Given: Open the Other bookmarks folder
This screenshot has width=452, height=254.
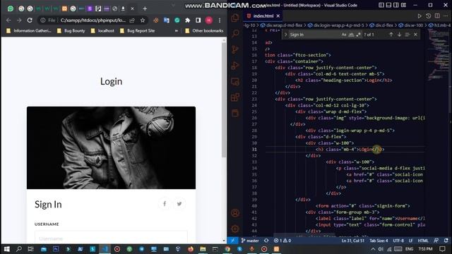Looking at the screenshot, I should (x=204, y=30).
